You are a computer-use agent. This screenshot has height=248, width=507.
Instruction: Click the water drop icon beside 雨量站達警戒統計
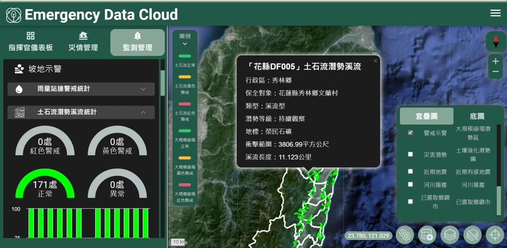19,89
